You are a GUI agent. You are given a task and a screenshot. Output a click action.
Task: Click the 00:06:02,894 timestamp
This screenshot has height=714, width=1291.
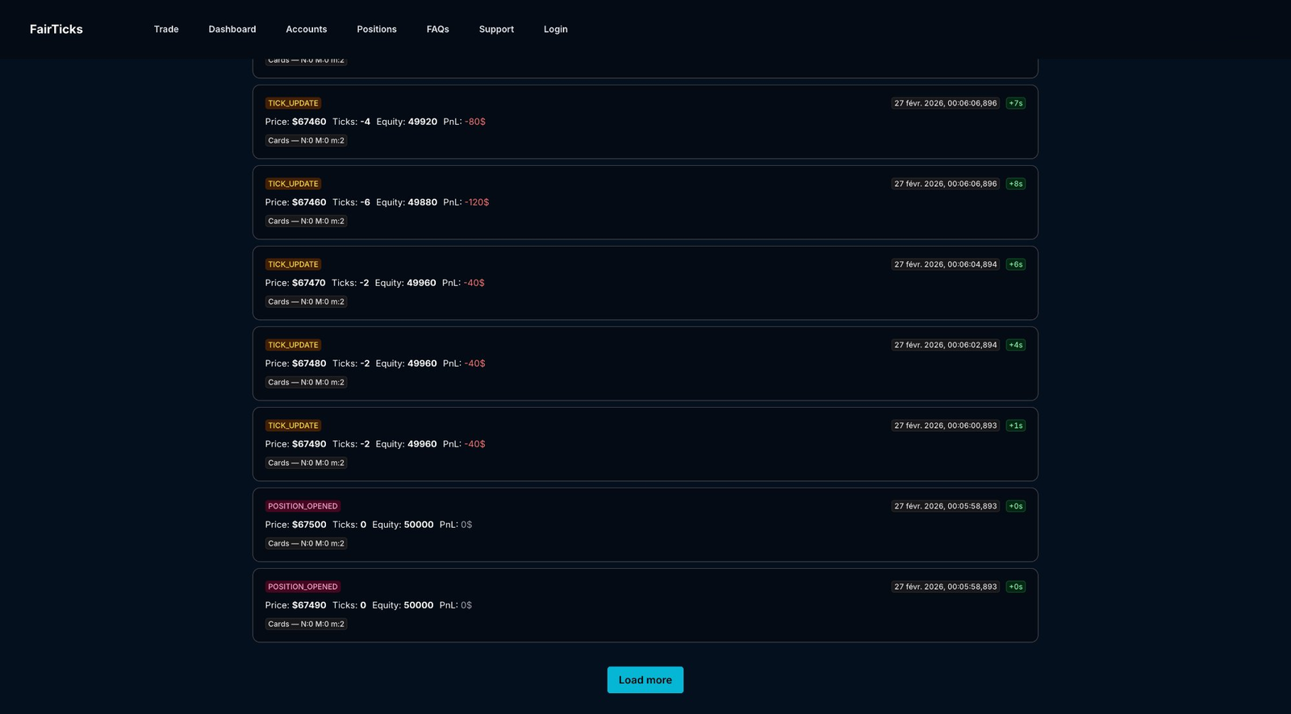point(945,345)
